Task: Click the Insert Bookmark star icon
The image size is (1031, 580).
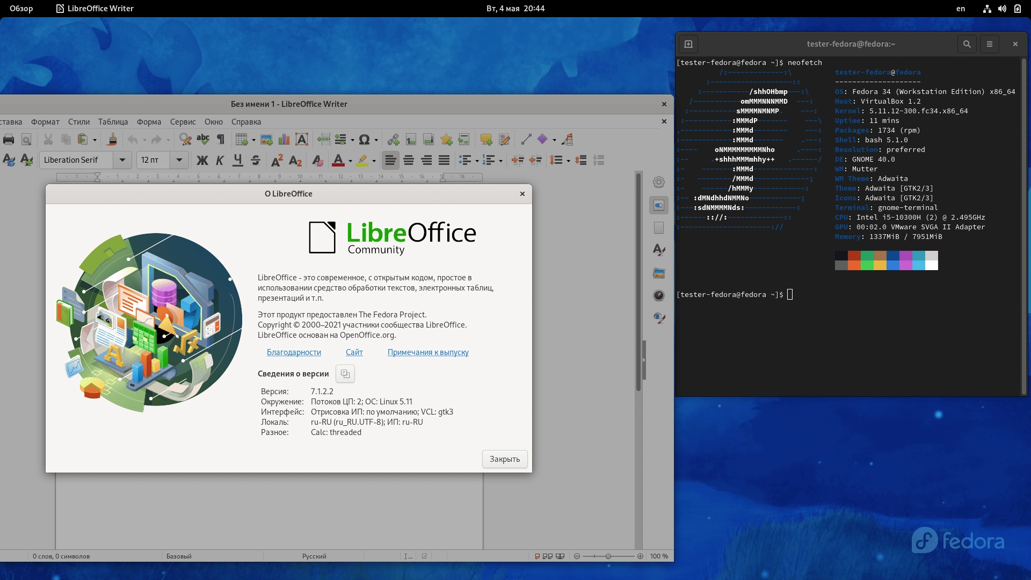Action: [x=446, y=140]
